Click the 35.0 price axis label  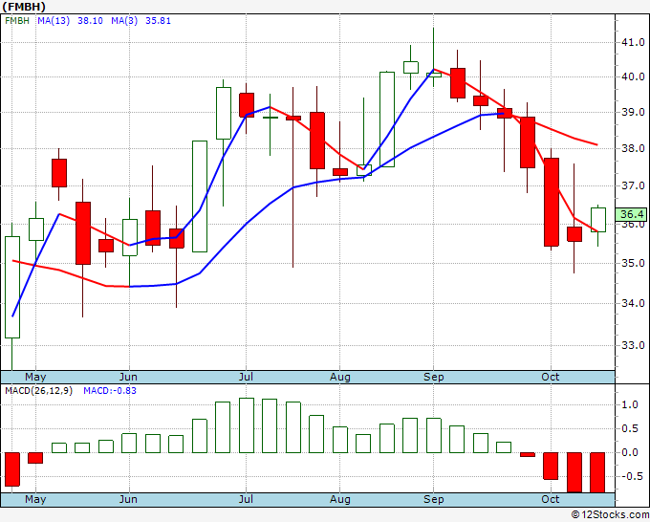tap(633, 263)
